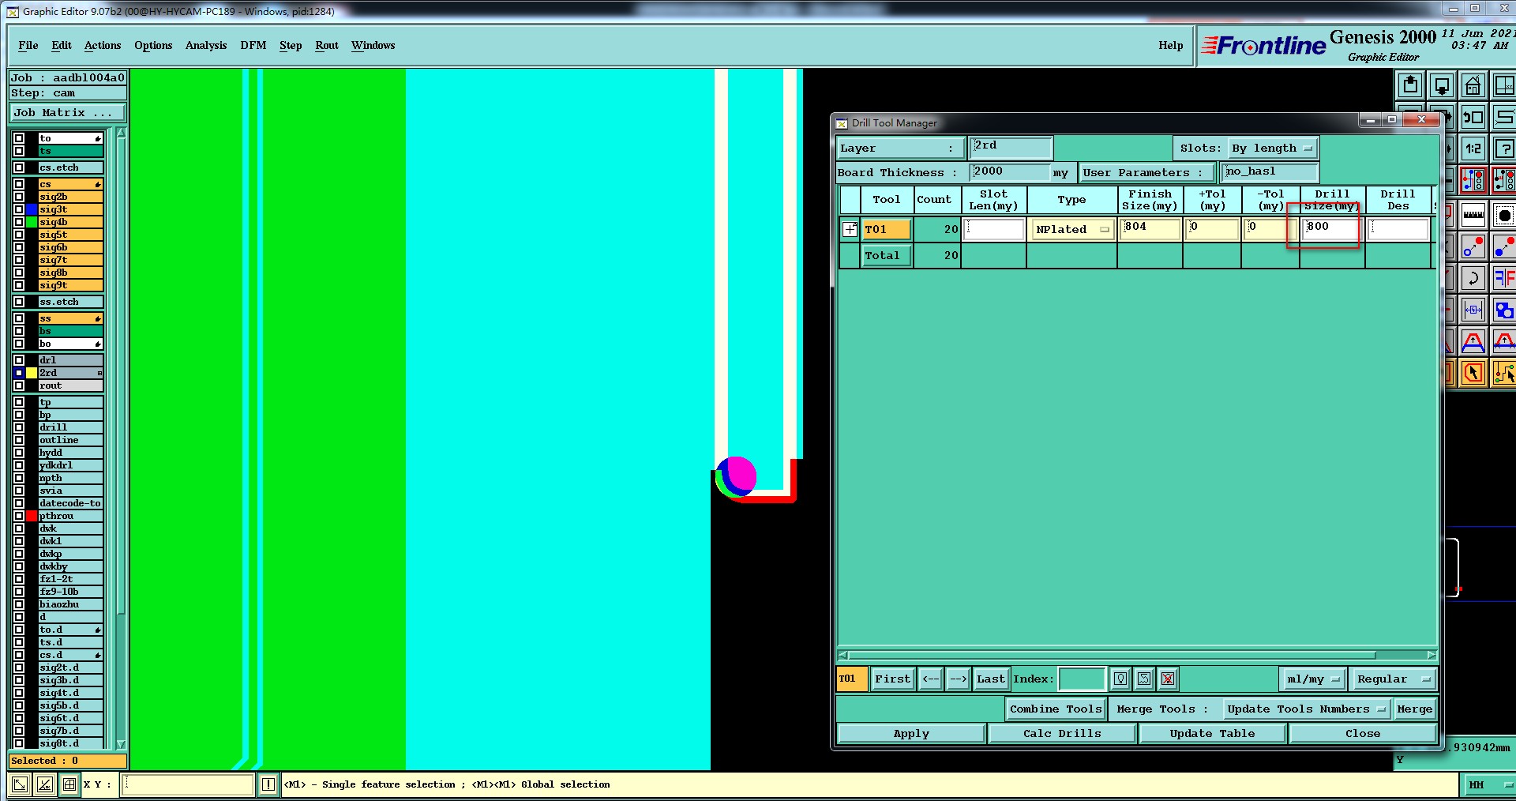Viewport: 1516px width, 801px height.
Task: Toggle the checkbox for layer rout
Action: point(19,385)
